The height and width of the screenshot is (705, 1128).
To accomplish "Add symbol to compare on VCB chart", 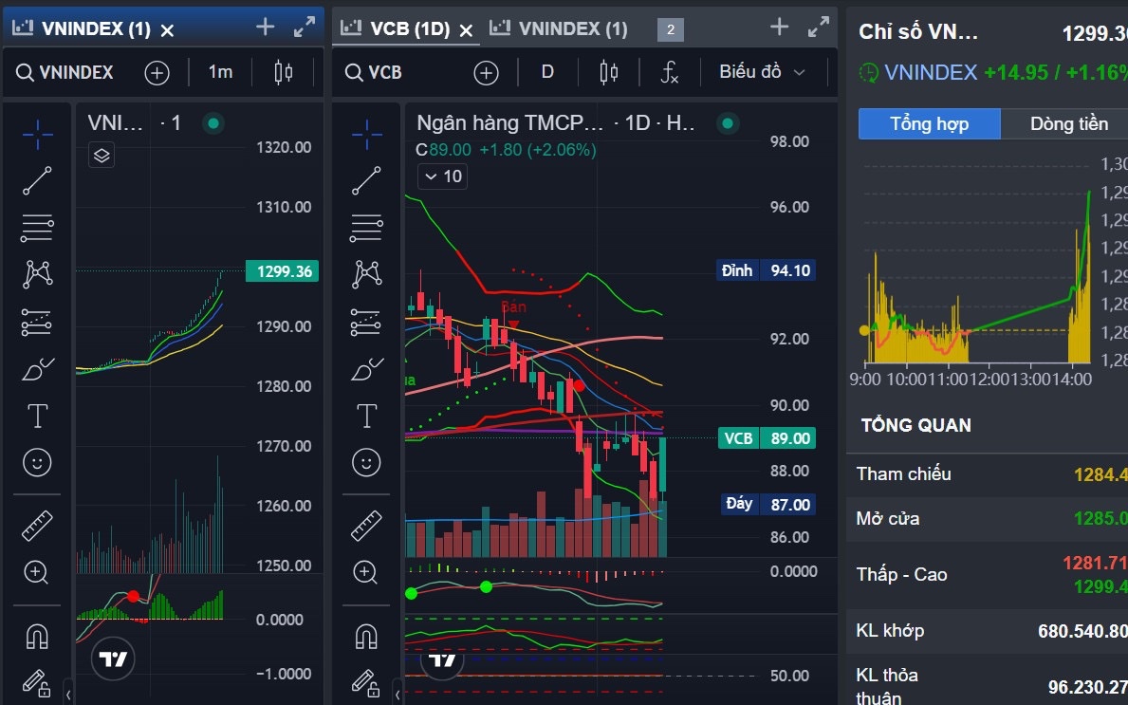I will pyautogui.click(x=487, y=73).
